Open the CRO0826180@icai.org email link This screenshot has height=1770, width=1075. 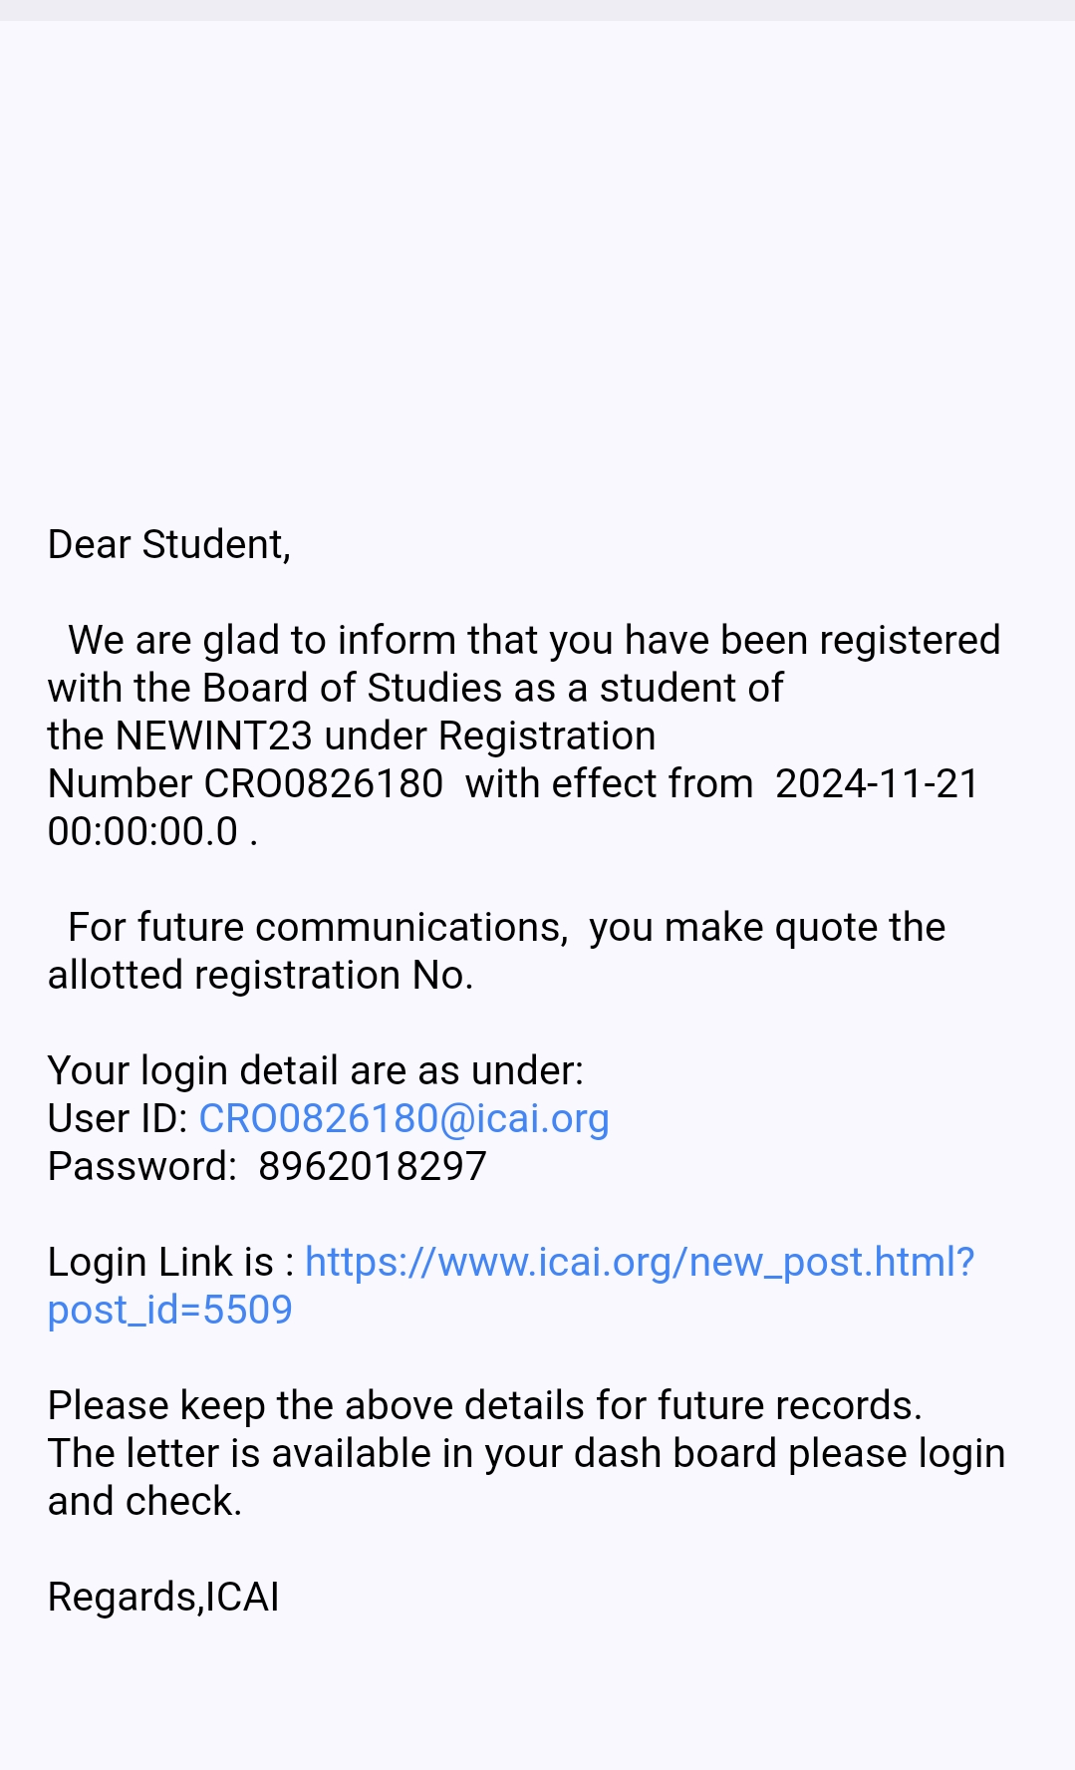pyautogui.click(x=403, y=1118)
